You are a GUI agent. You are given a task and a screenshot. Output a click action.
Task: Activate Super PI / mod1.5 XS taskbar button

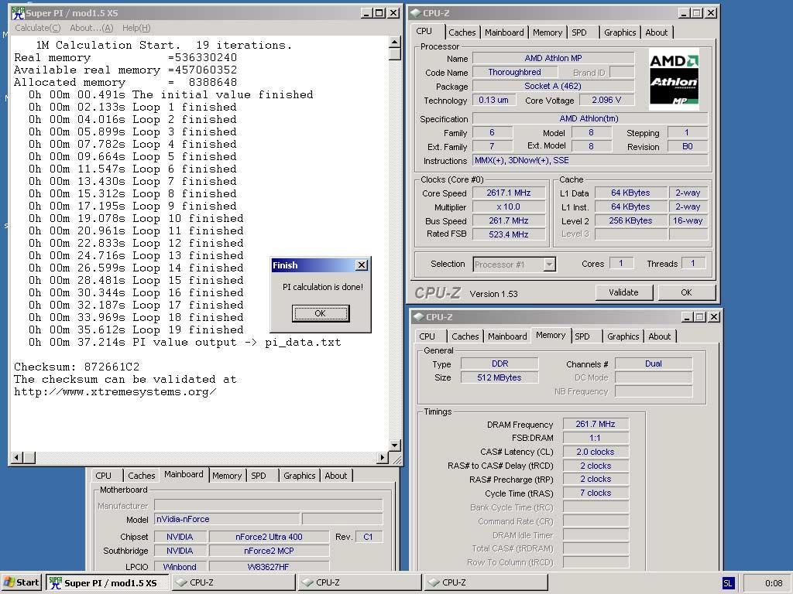pos(108,582)
